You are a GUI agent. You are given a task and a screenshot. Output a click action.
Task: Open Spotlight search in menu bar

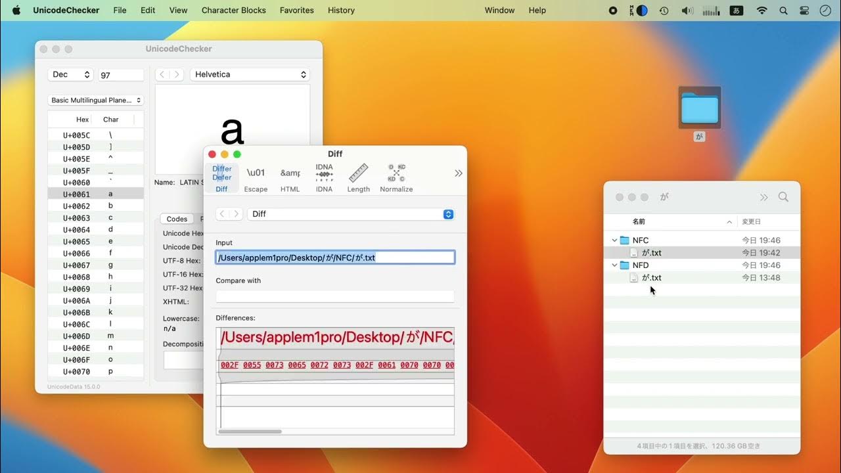tap(783, 11)
